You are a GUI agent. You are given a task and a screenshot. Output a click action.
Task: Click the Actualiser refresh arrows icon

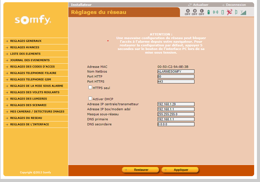(190, 5)
